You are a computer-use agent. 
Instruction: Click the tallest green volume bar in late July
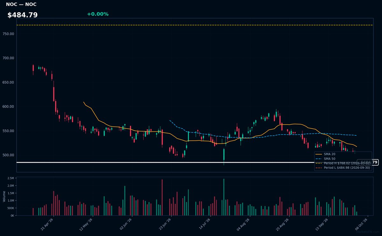tap(224, 197)
